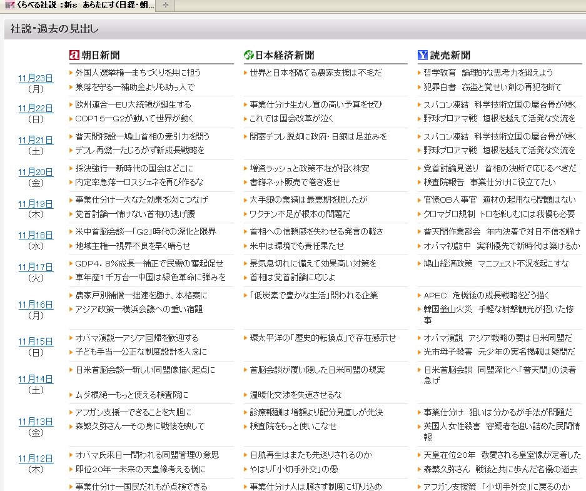Click headline 森繁久弥さん―その身に戦後を映して
Viewport: 586px width, 491px height.
[139, 426]
